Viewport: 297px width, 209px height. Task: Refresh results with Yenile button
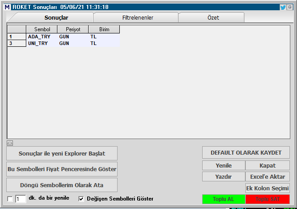224,165
